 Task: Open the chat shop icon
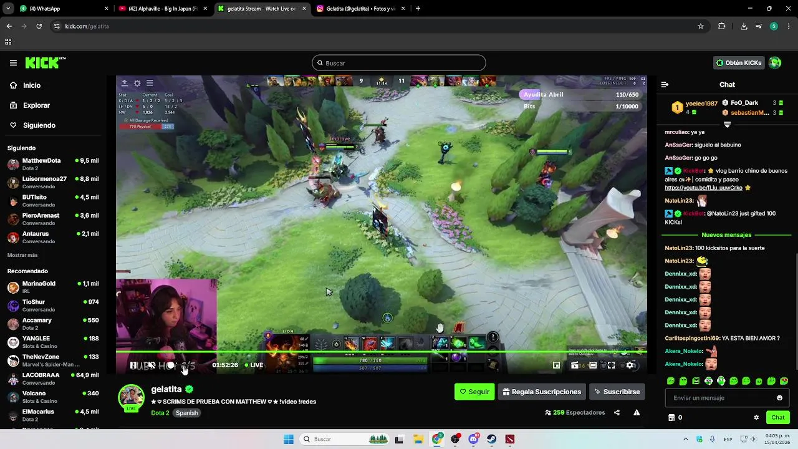(x=671, y=418)
